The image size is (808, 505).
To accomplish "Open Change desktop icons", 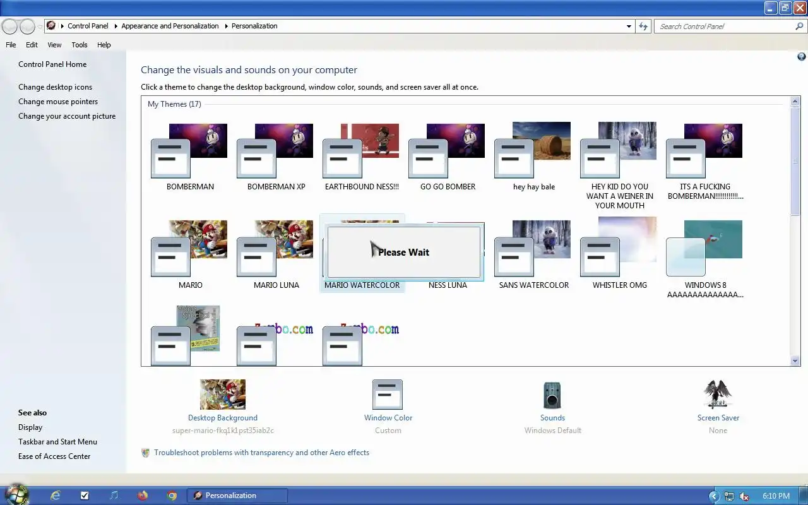I will coord(55,87).
